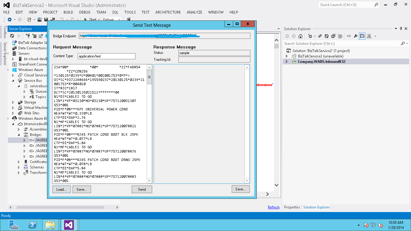
Task: Select the Web Sites tree item
Action: pos(32,113)
